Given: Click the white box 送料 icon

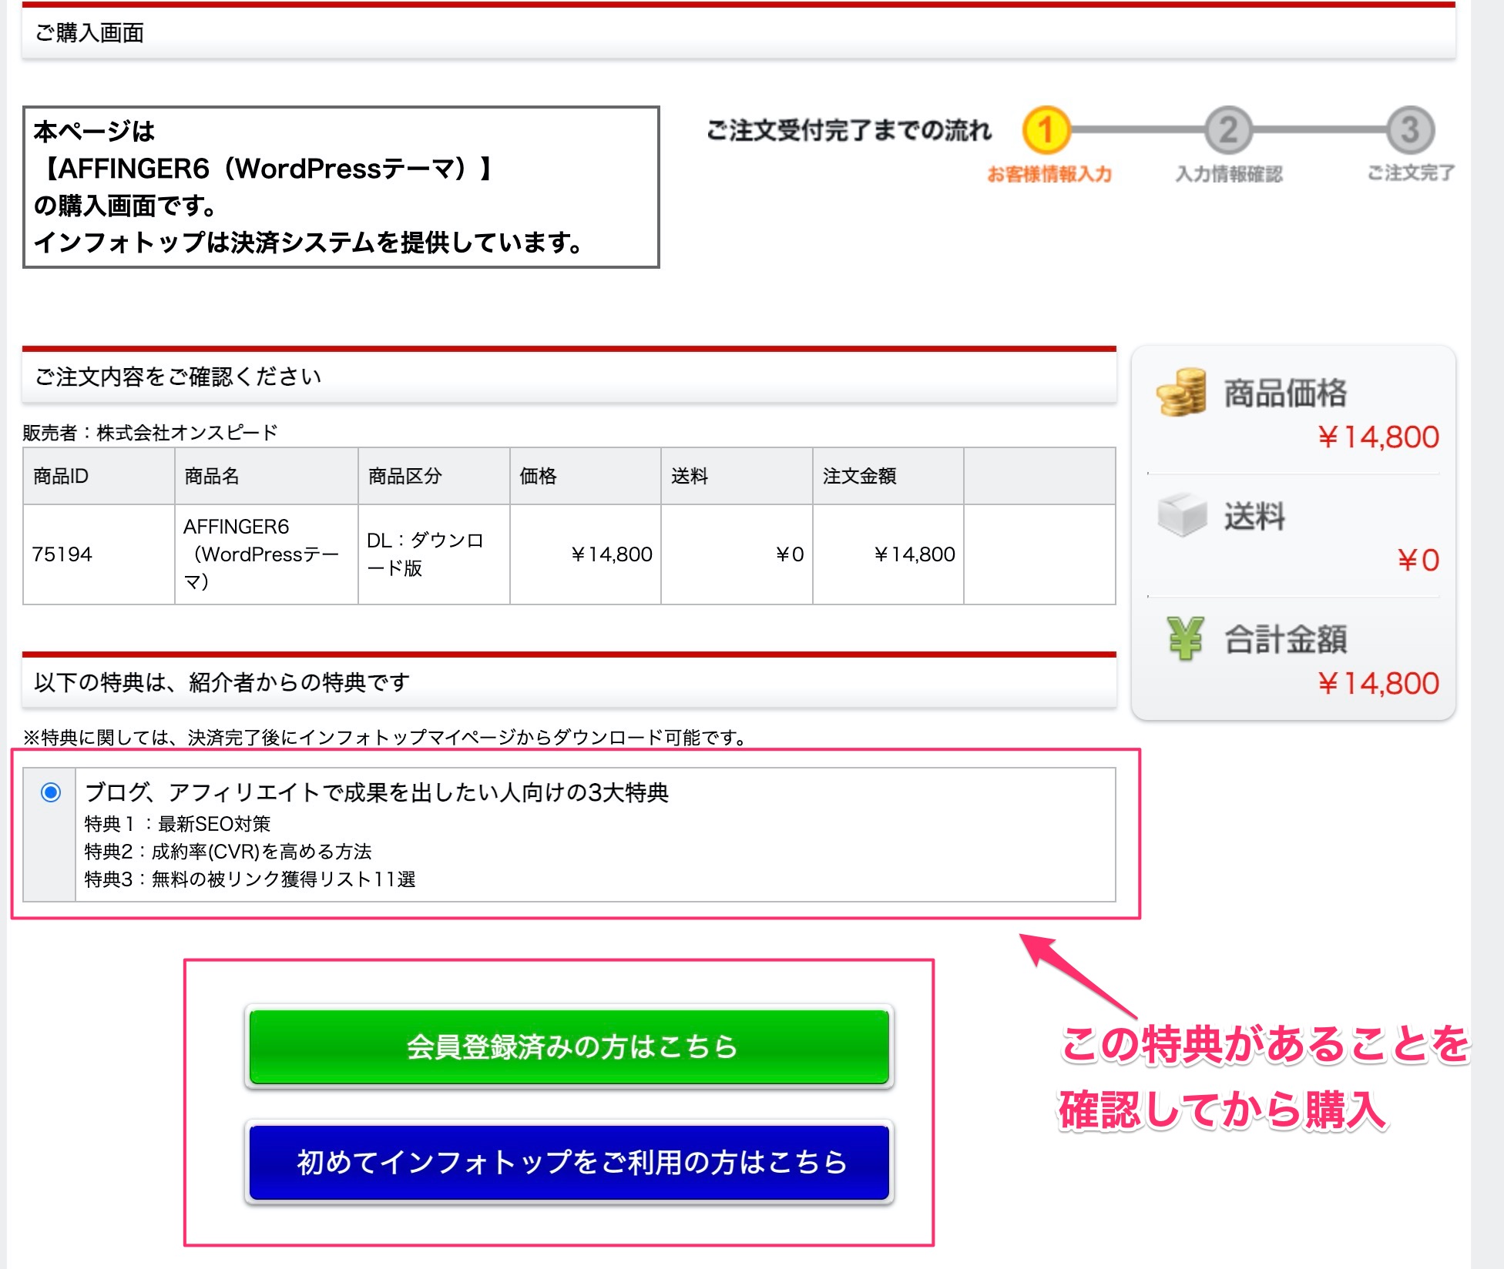Looking at the screenshot, I should (x=1182, y=514).
